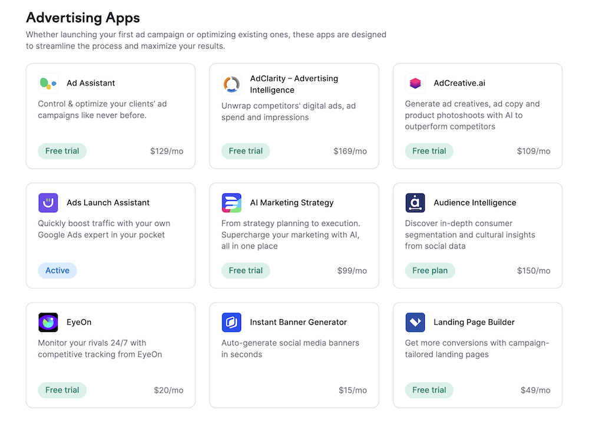Click Free trial on Landing Page Builder

429,390
